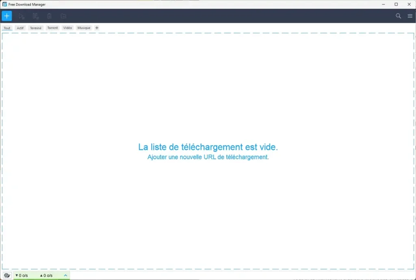Click "Ajouter une nouvelle URL de téléchargement" text
Screen dimensions: 416x280
(208, 157)
